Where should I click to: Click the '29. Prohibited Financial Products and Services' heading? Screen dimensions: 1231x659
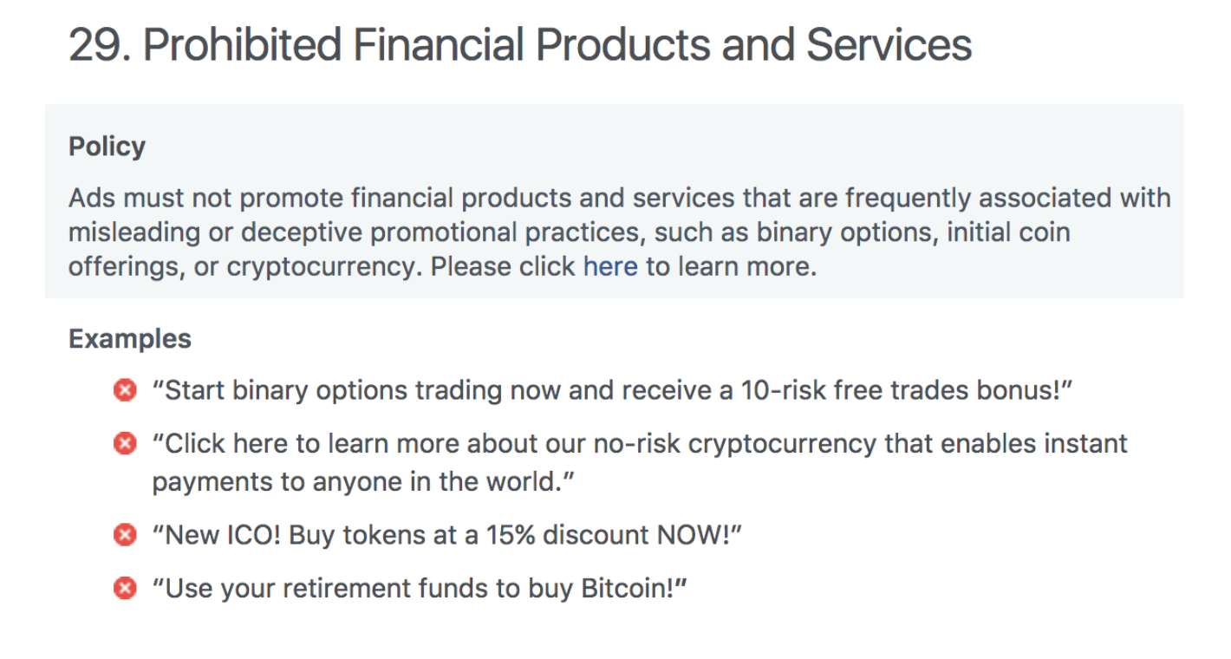[520, 44]
